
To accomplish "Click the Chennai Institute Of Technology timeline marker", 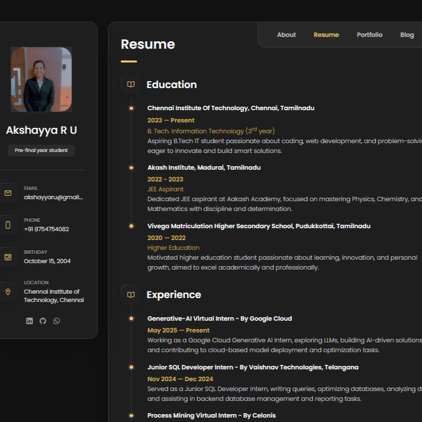I will pyautogui.click(x=131, y=108).
